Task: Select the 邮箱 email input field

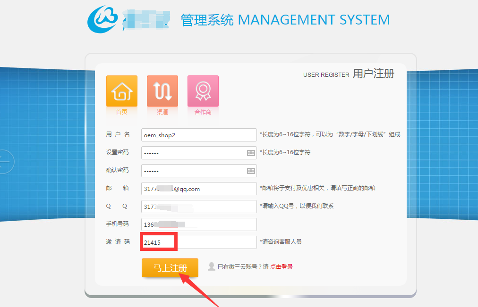Action: tap(199, 189)
